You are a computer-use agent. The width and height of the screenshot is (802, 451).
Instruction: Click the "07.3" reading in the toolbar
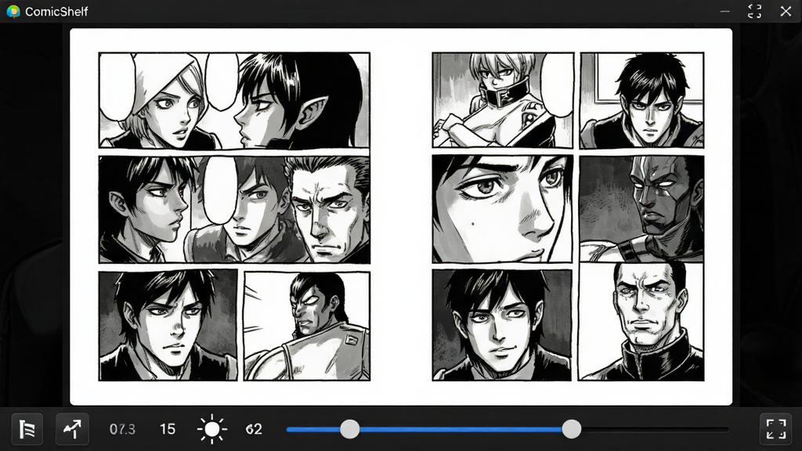coord(122,429)
